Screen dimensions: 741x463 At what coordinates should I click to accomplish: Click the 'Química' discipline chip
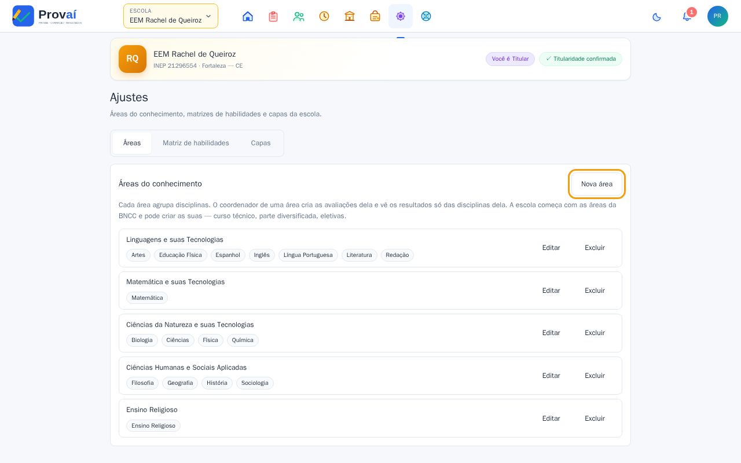[243, 340]
